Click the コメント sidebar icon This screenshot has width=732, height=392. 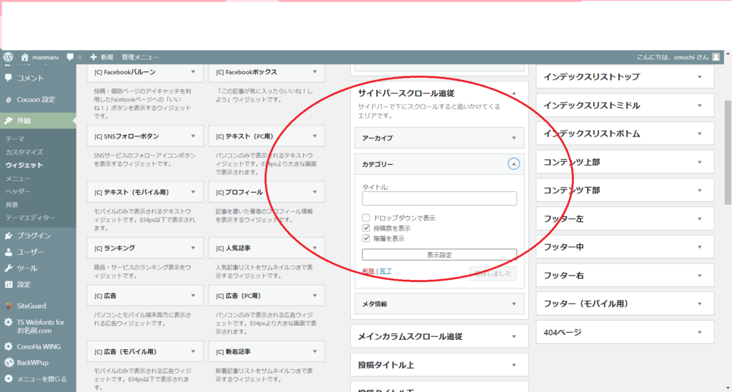pyautogui.click(x=9, y=78)
